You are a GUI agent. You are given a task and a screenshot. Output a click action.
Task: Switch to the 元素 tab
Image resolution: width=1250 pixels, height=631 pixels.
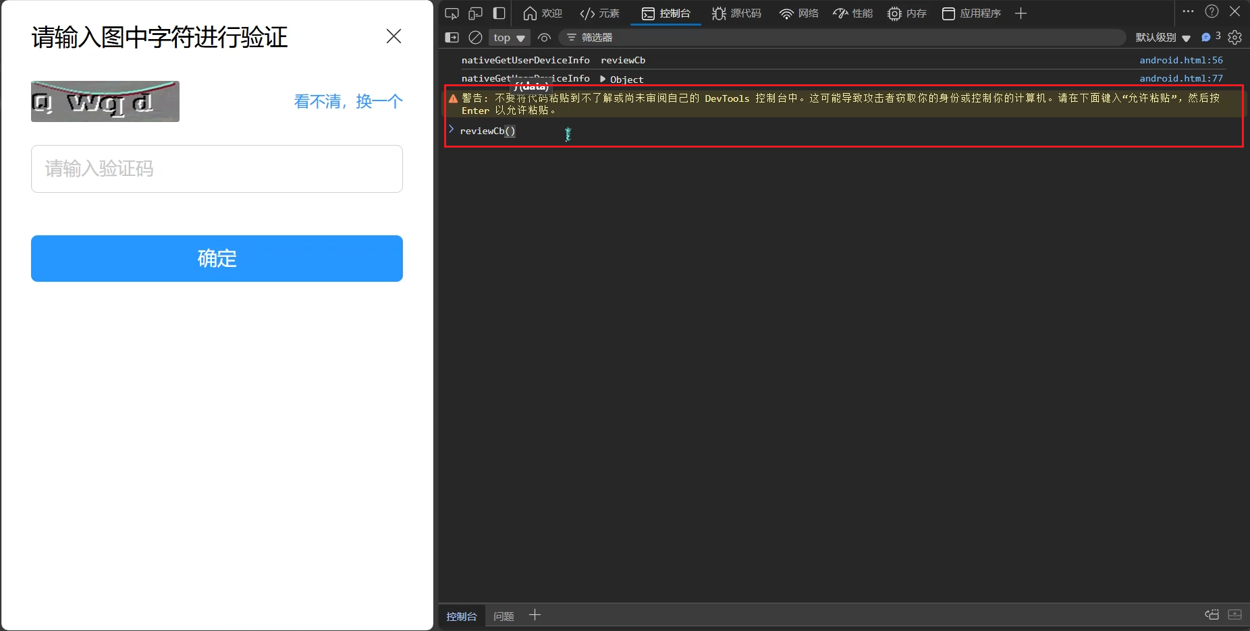[x=599, y=13]
